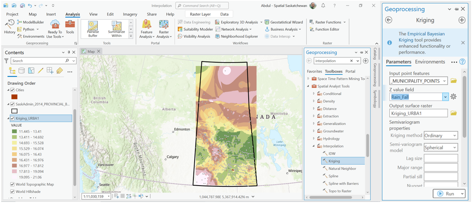Viewport: 473px width, 205px height.
Task: Expand the Hydrology toolset
Action: click(x=314, y=139)
